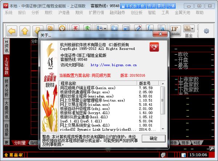This screenshot has height=161, width=218.
Task: Open the dropdown next to the period icon
Action: point(105,28)
